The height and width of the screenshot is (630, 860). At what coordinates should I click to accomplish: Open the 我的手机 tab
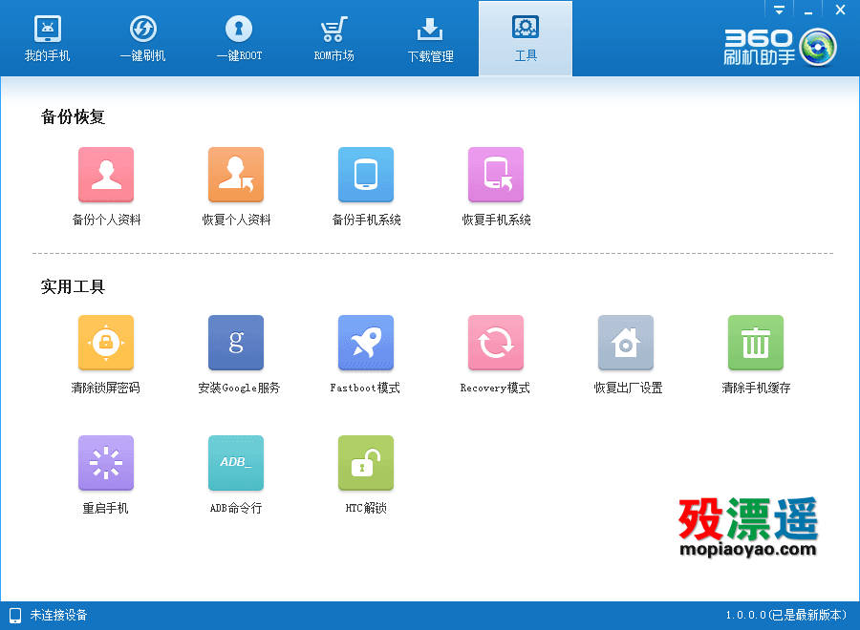[x=47, y=39]
